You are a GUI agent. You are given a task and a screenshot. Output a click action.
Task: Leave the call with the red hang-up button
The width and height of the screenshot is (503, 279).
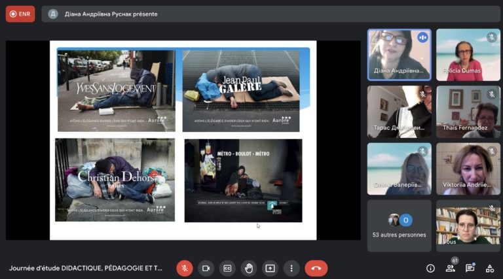(316, 268)
